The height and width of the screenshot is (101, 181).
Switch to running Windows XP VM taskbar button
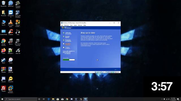tap(85, 99)
